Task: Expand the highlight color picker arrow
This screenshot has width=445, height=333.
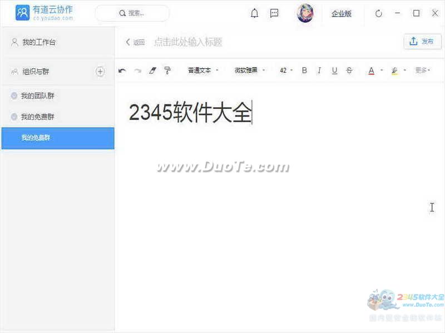Action: 405,70
